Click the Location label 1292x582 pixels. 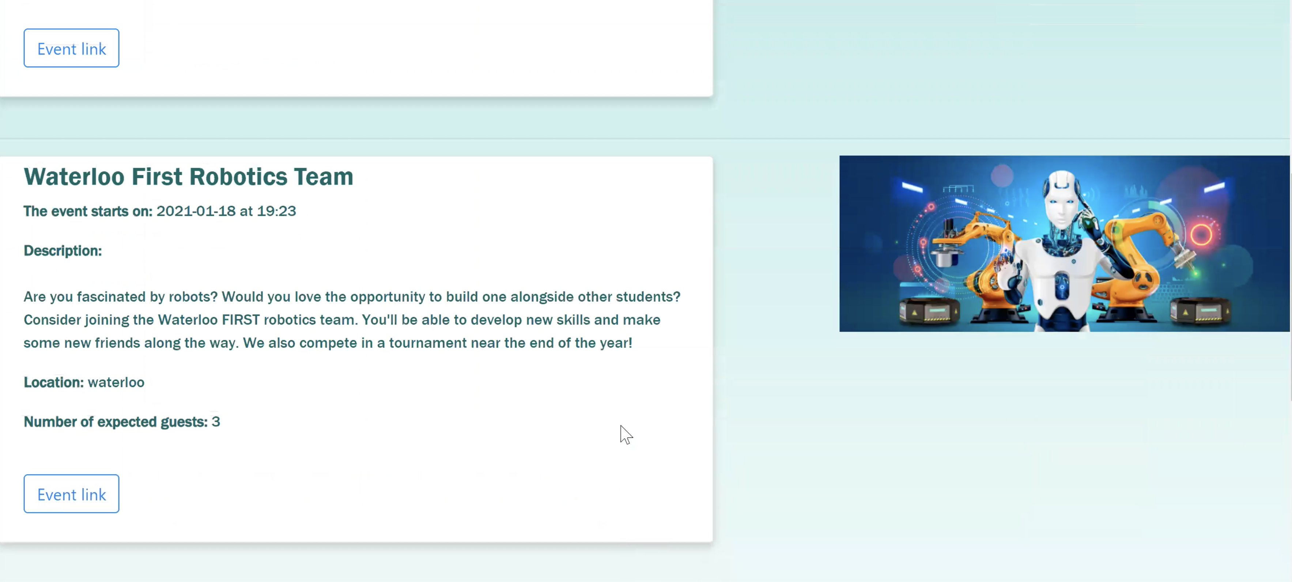click(53, 382)
